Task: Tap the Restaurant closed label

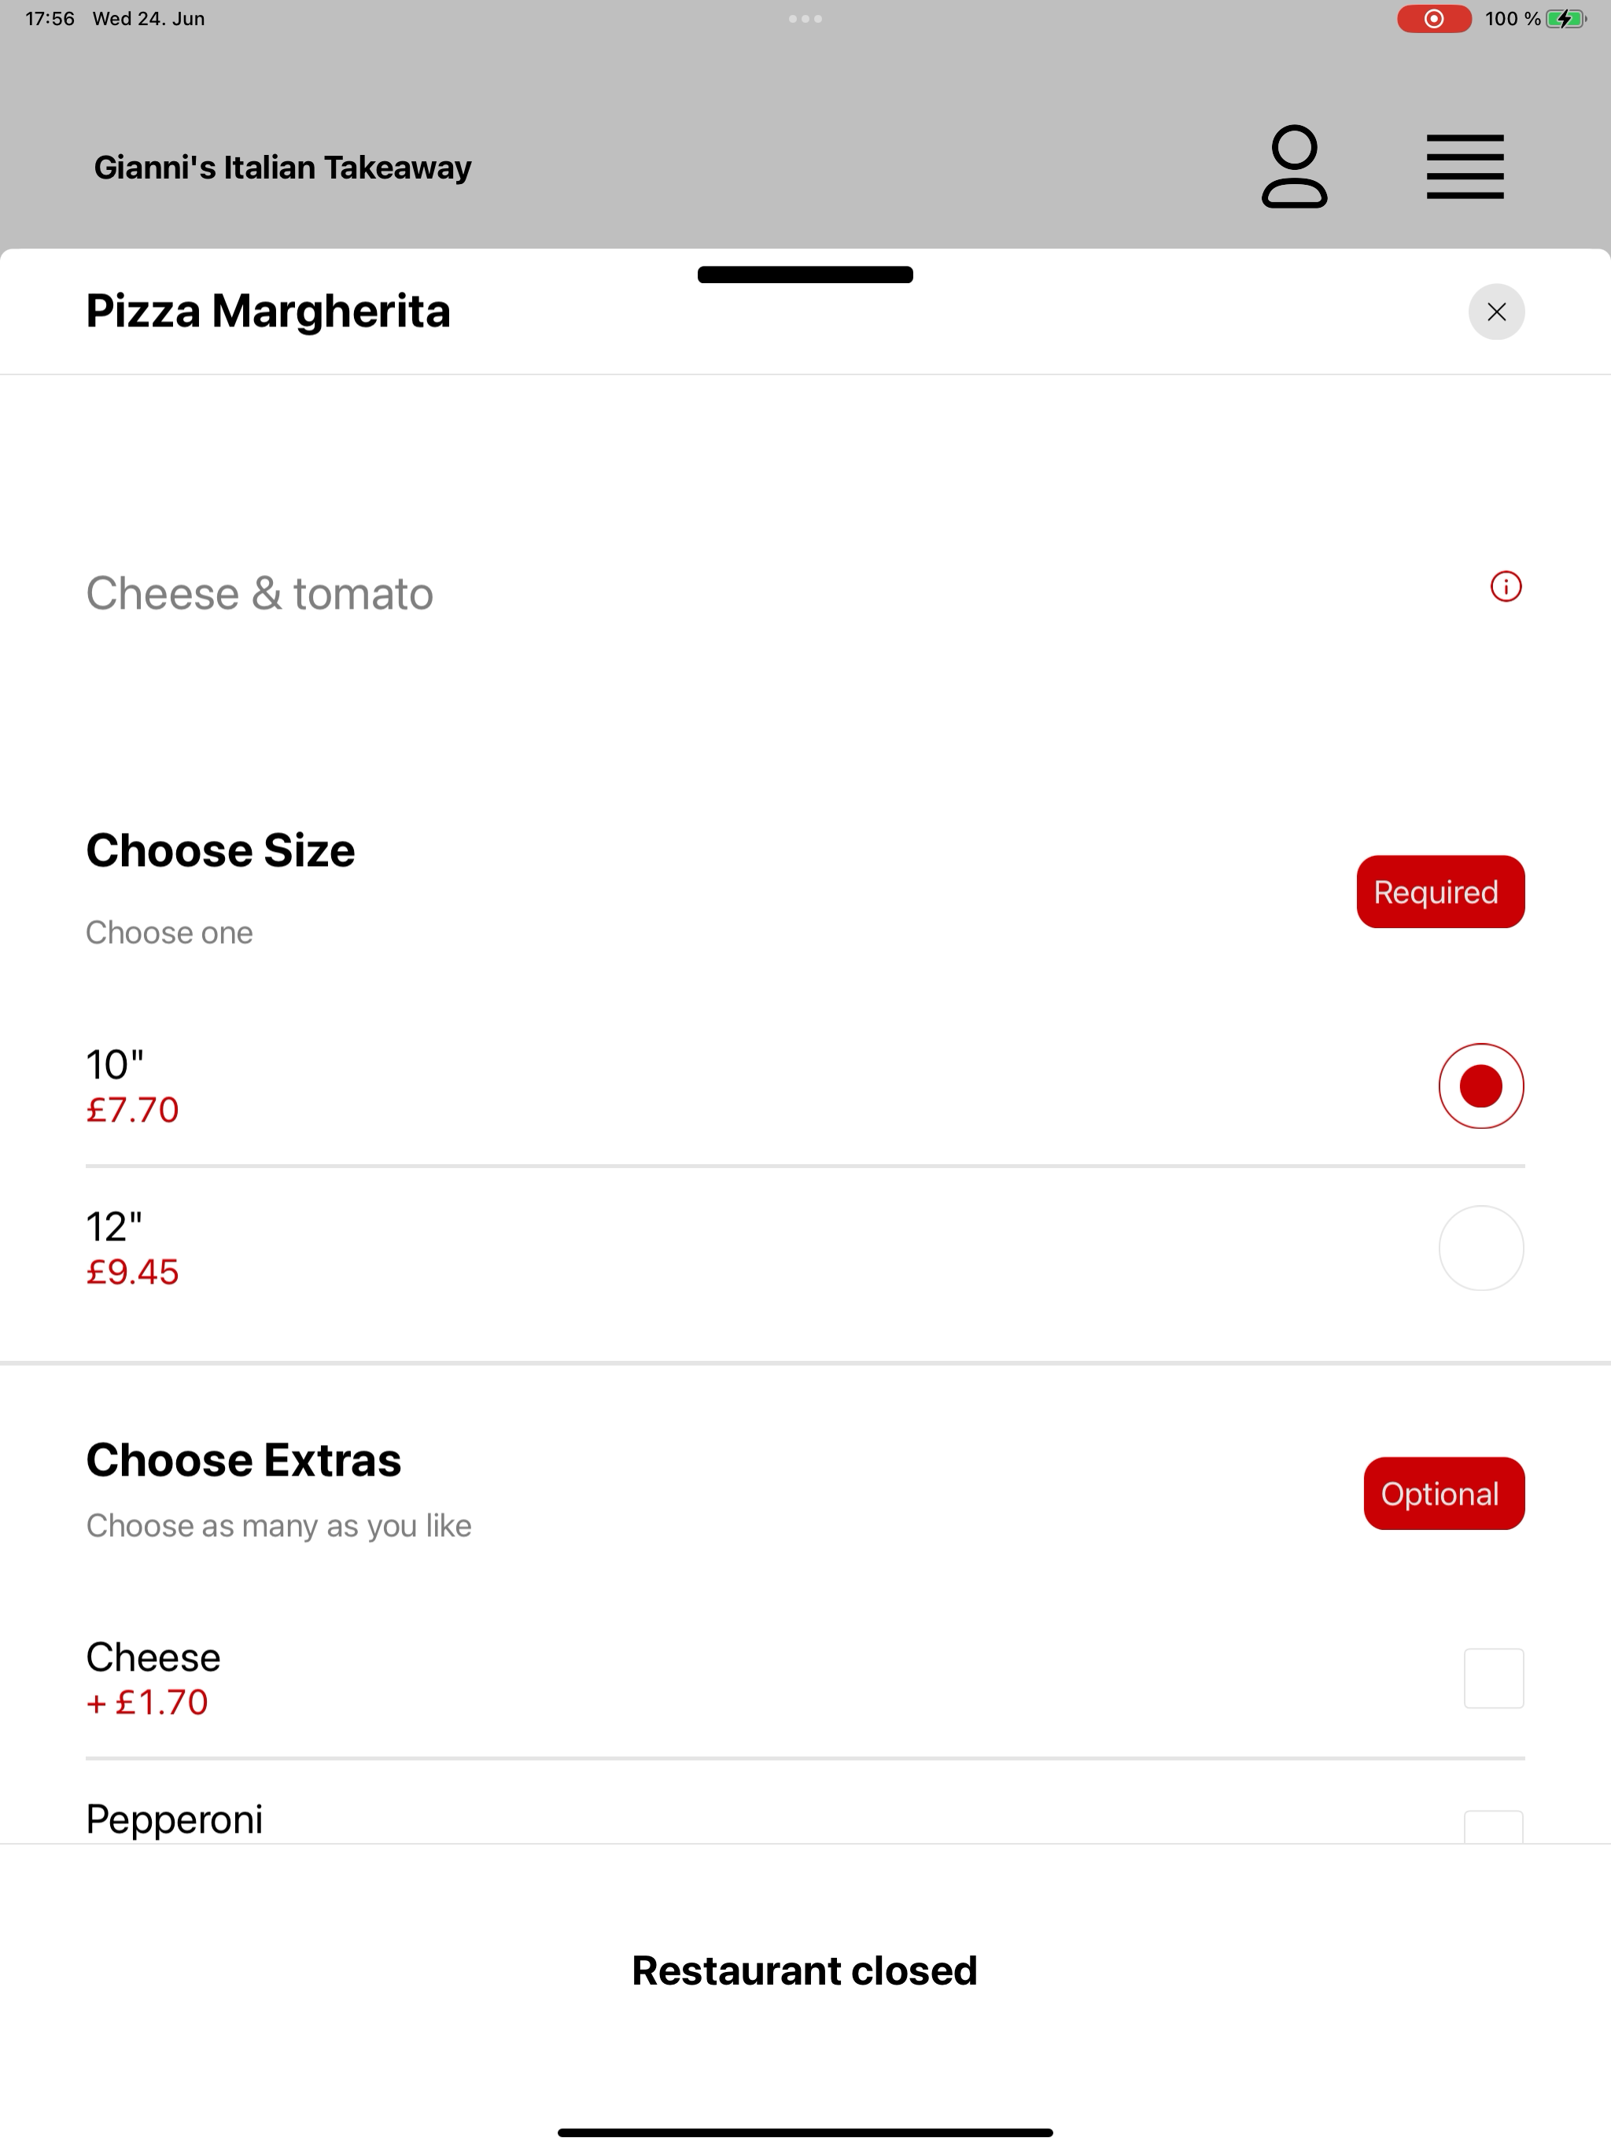Action: tap(805, 1970)
